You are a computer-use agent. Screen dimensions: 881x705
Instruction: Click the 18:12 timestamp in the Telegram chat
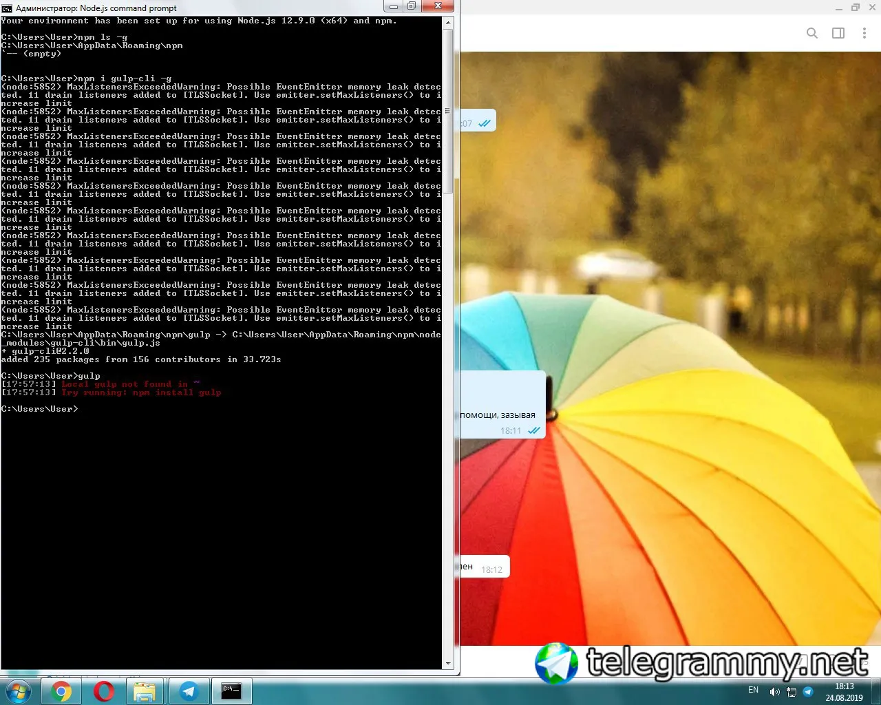(491, 570)
